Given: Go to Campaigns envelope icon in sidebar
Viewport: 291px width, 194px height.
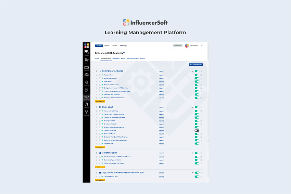Looking at the screenshot, I should [86, 75].
